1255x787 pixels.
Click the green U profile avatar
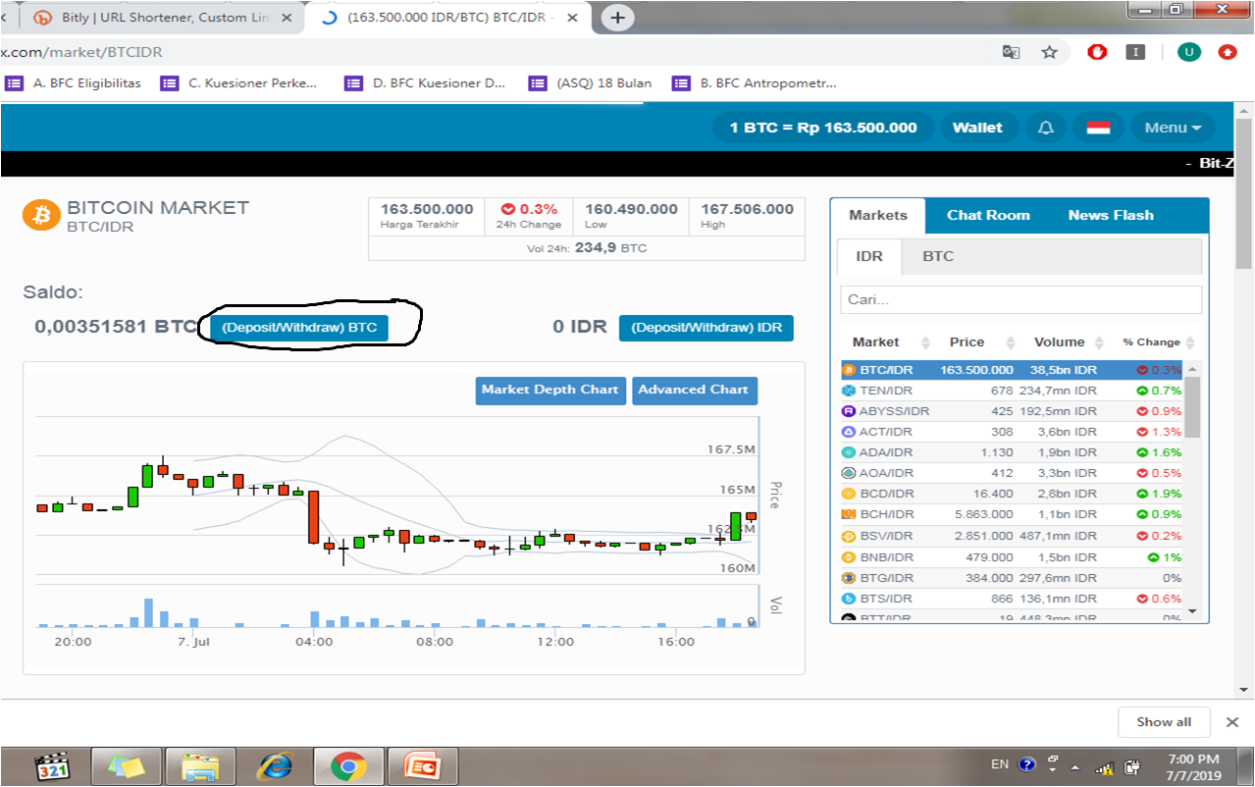(1189, 52)
